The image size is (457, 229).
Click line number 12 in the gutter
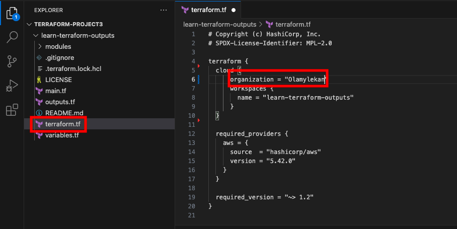click(191, 134)
